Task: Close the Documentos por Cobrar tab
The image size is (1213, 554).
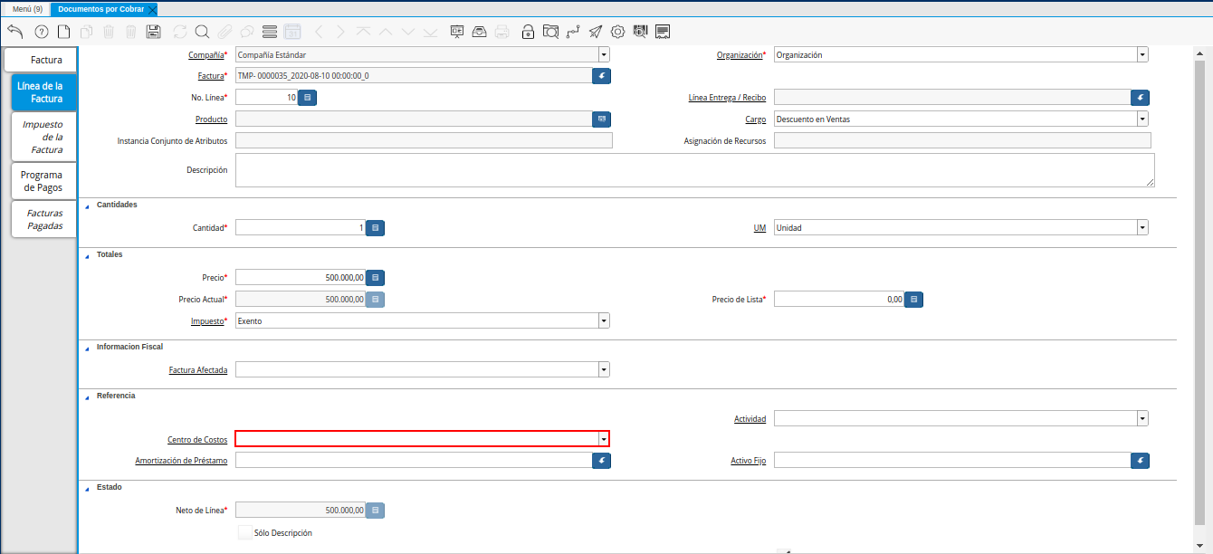Action: [152, 9]
